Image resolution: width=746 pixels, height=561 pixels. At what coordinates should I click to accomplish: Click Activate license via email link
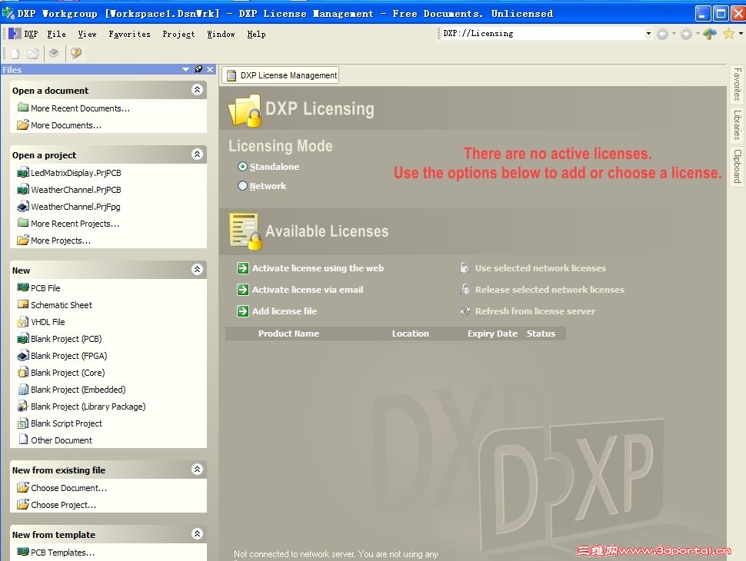(308, 290)
